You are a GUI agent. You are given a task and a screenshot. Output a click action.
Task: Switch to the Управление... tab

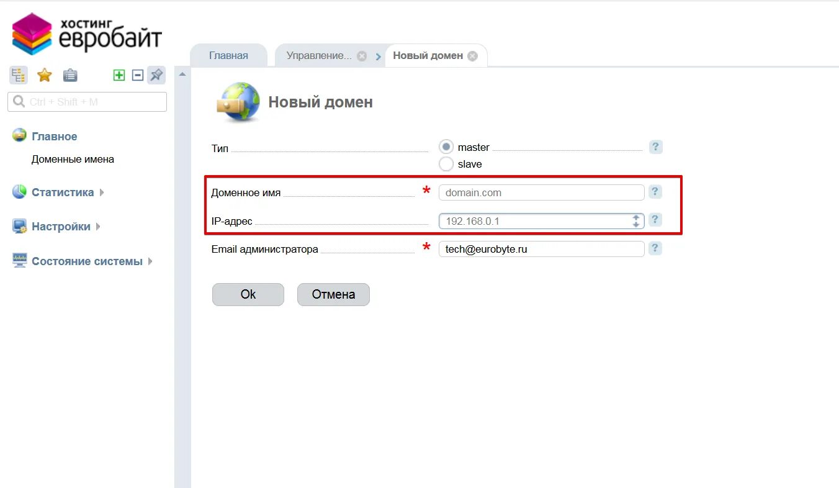click(319, 55)
